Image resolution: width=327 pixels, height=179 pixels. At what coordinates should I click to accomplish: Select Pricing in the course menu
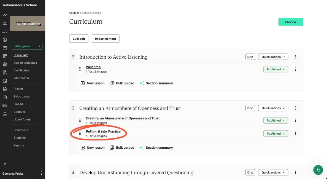[18, 89]
